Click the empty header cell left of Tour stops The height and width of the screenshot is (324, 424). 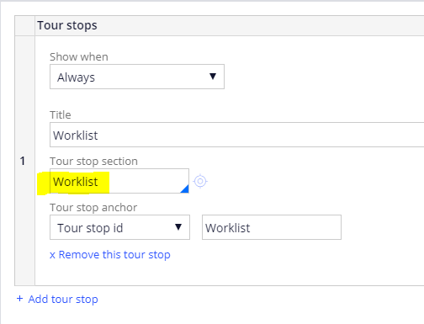pos(25,25)
